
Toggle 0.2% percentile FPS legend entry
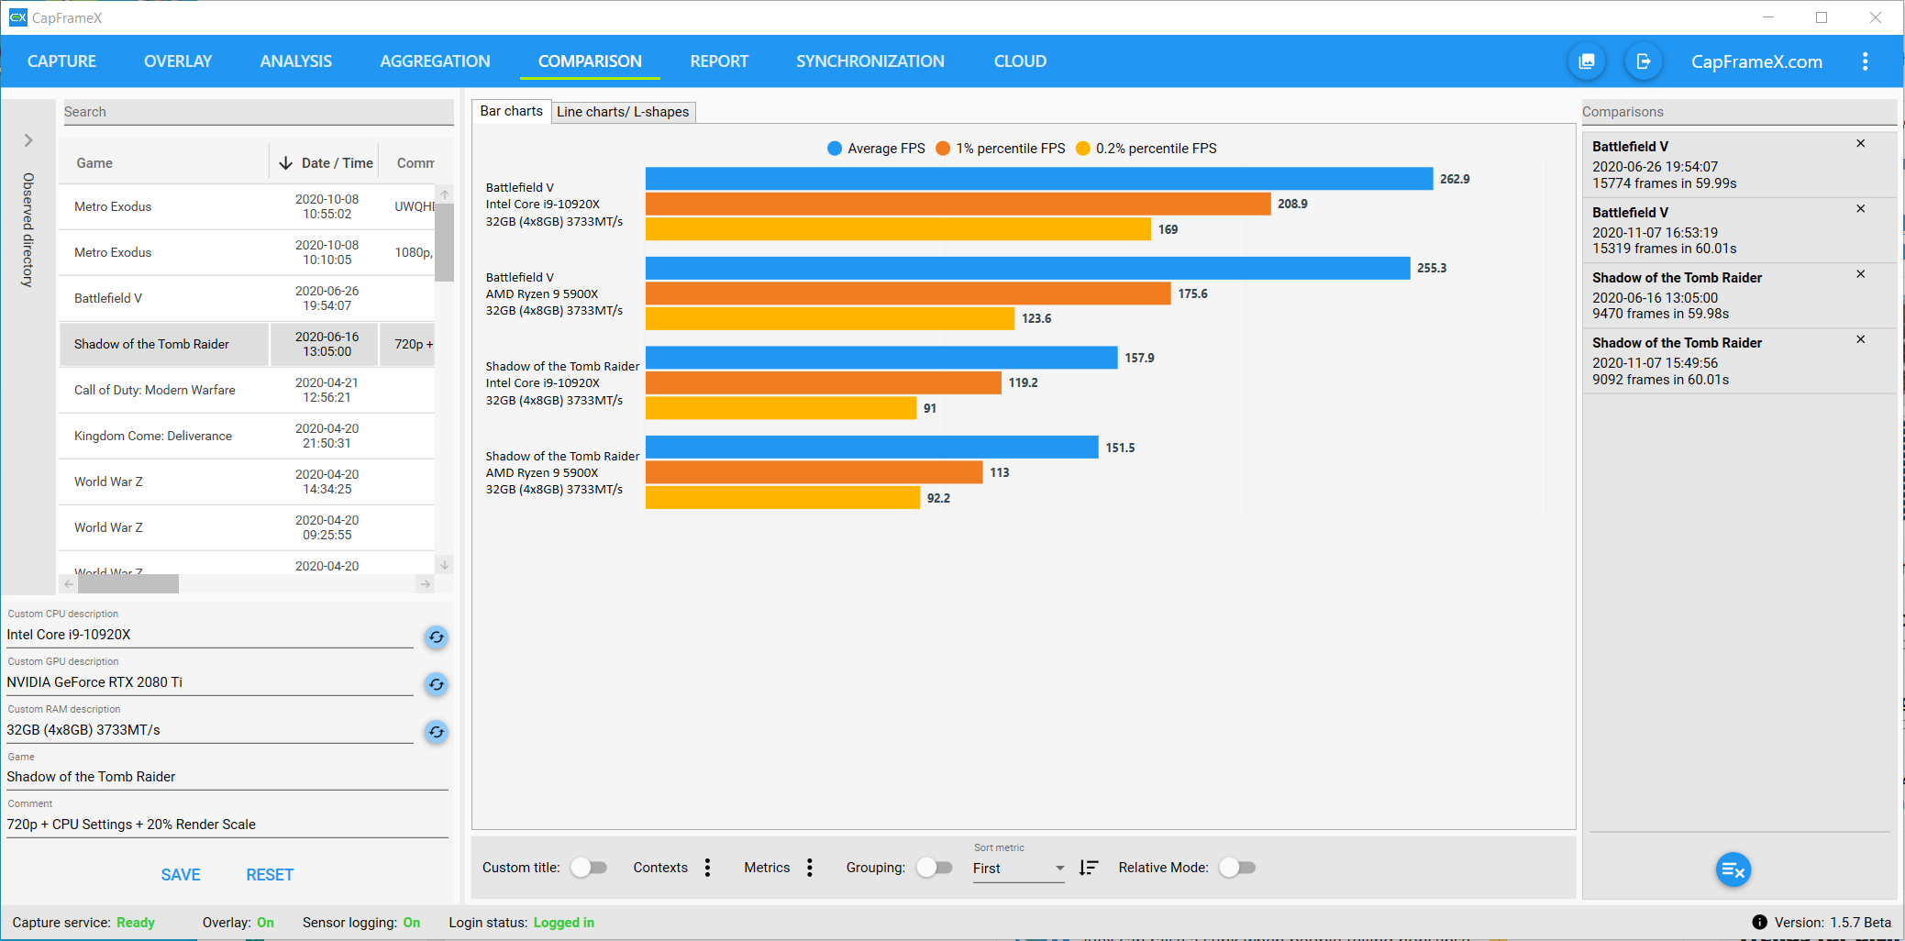1146,149
